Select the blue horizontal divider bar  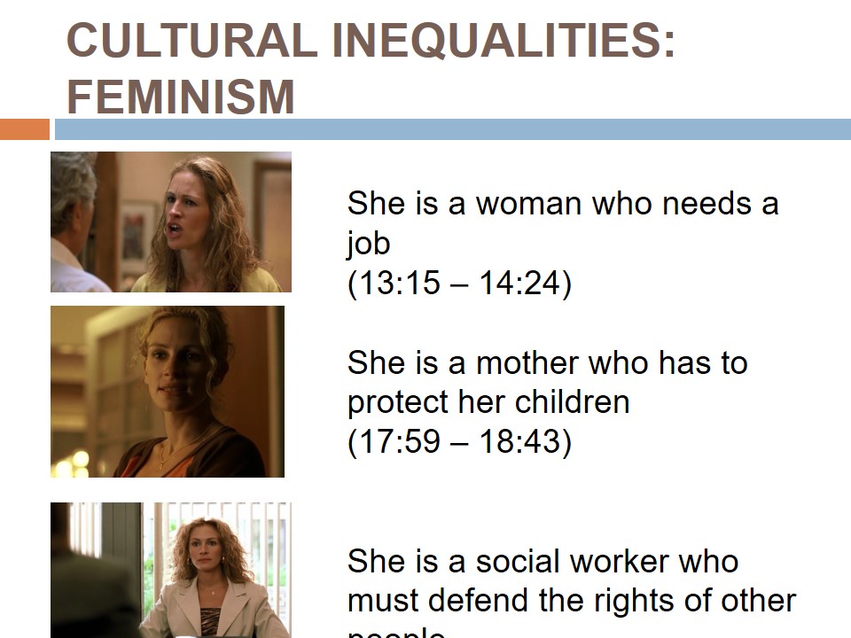(452, 129)
